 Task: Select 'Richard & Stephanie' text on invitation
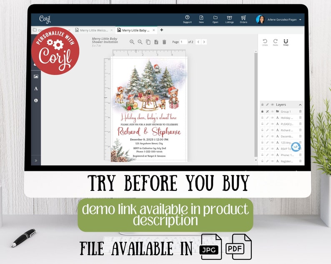[x=149, y=131]
